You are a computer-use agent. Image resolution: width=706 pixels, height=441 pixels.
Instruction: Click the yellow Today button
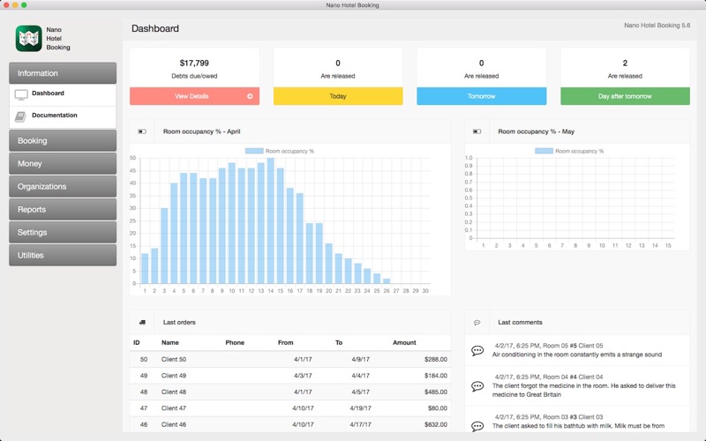(338, 96)
